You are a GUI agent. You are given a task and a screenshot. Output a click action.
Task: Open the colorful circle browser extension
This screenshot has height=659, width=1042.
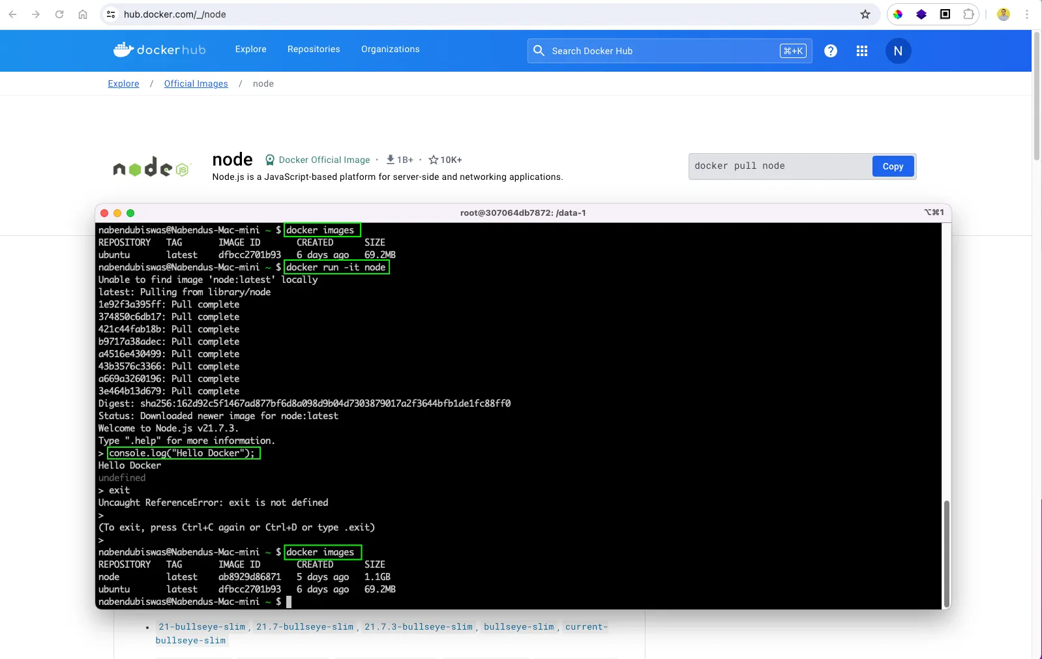[898, 14]
